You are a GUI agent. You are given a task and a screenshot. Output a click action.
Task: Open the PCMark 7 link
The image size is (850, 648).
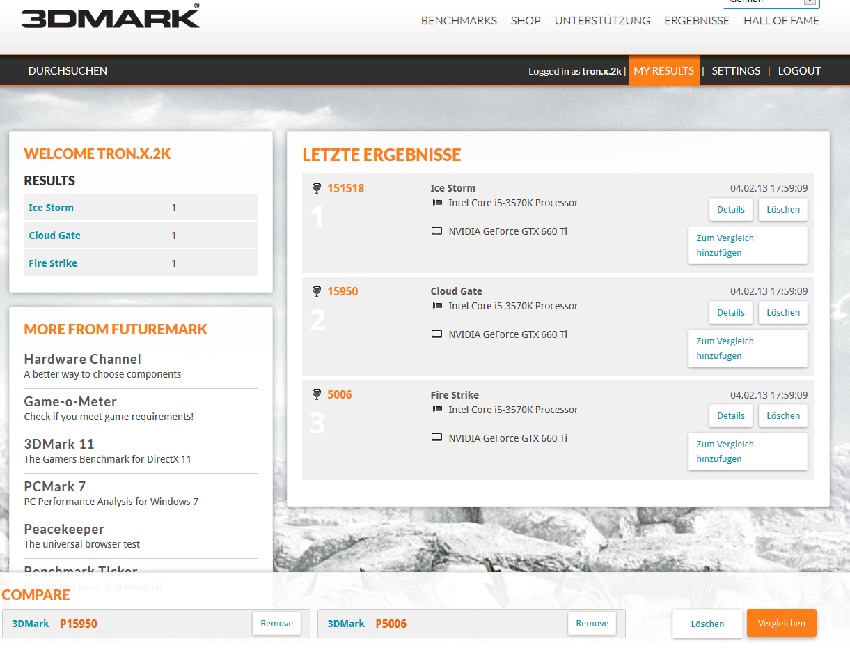55,487
